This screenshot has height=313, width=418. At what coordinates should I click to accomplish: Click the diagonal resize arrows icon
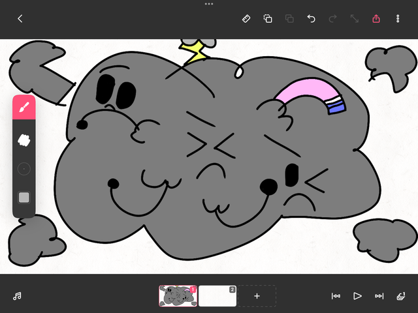click(354, 19)
